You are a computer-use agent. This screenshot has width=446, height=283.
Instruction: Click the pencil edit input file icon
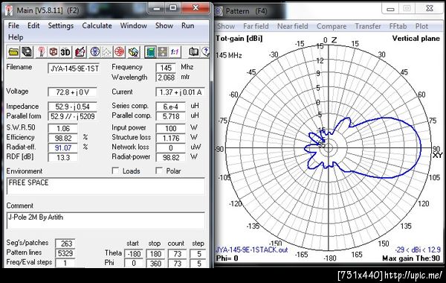pyautogui.click(x=80, y=52)
